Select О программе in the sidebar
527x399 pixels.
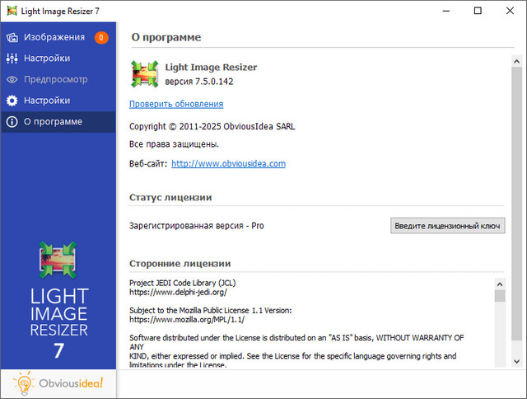(58, 121)
